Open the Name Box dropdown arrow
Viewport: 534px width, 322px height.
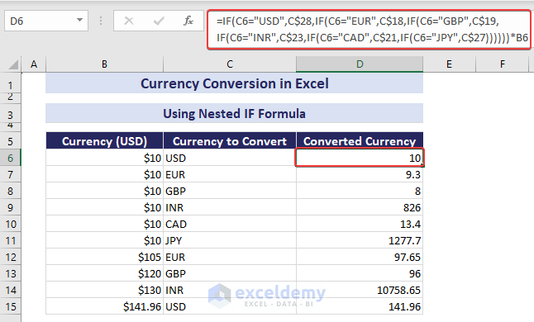79,21
